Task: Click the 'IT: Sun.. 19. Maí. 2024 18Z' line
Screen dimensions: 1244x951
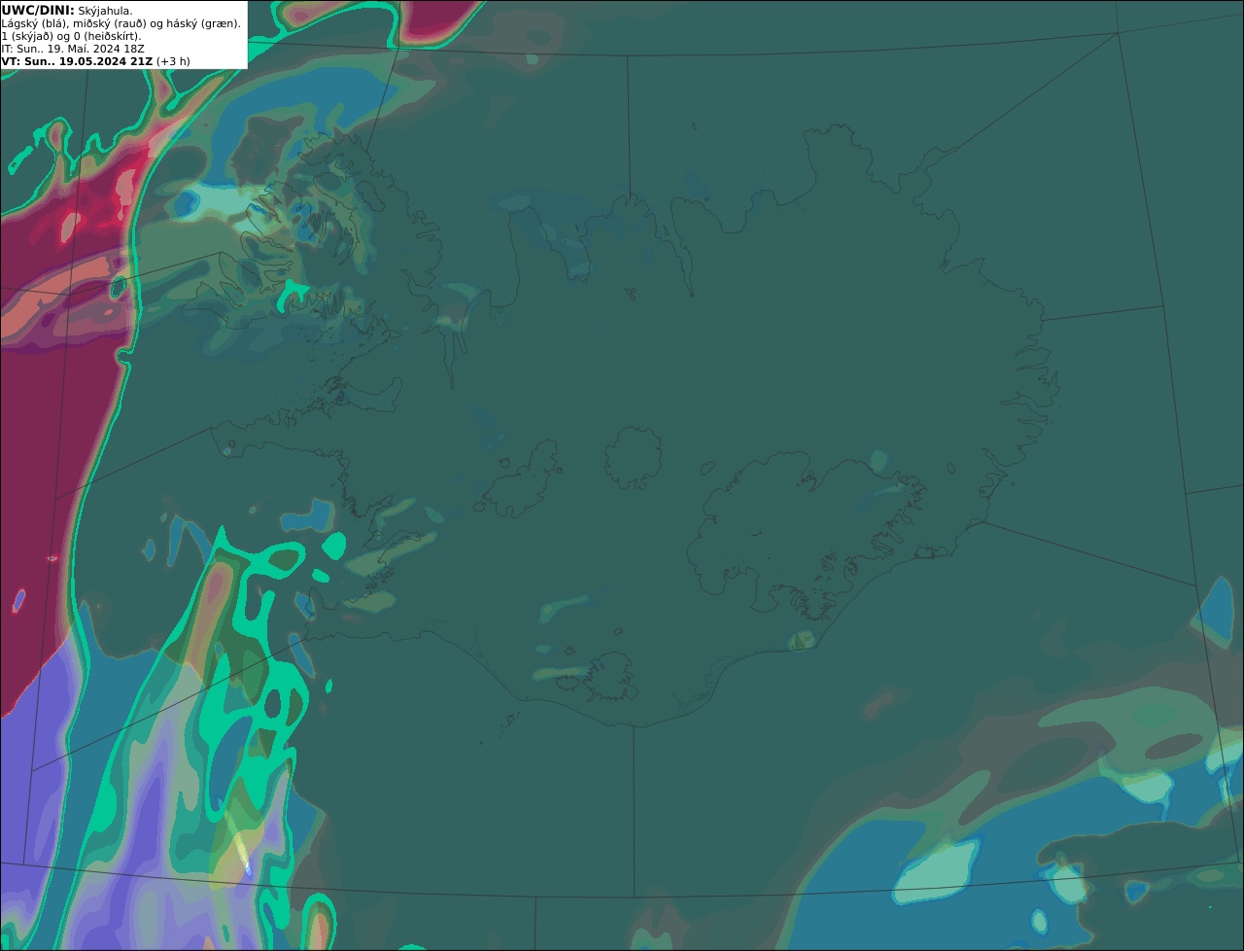Action: pyautogui.click(x=73, y=49)
